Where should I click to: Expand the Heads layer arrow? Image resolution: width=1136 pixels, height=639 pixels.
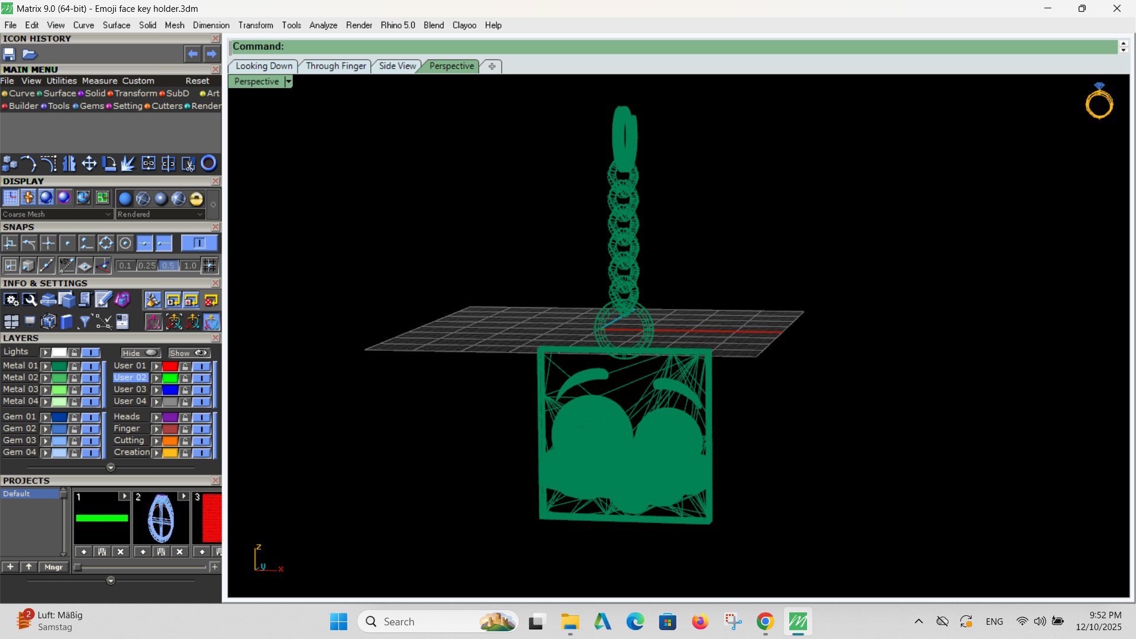(x=156, y=417)
